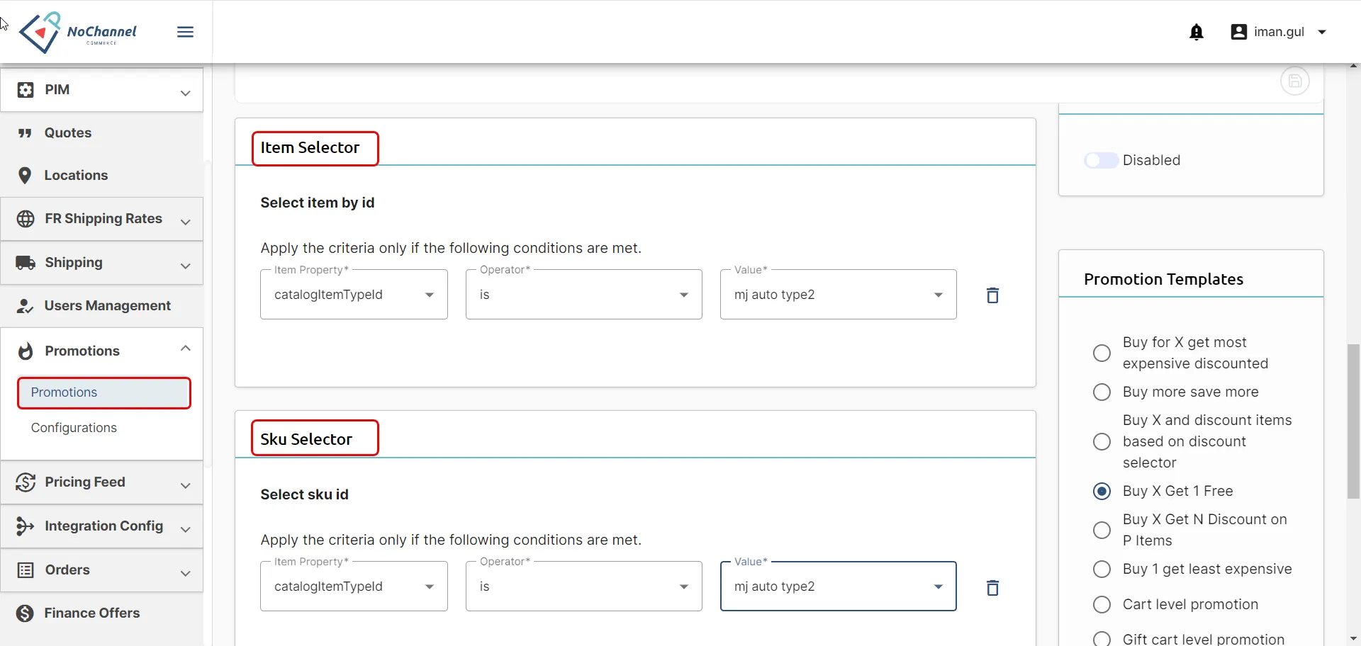Open Sku Selector Operator dropdown

(584, 586)
